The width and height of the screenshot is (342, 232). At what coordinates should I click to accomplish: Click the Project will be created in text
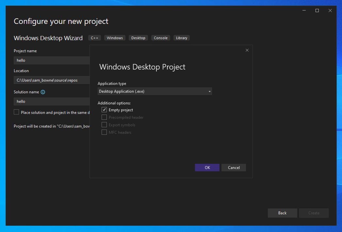pos(52,126)
